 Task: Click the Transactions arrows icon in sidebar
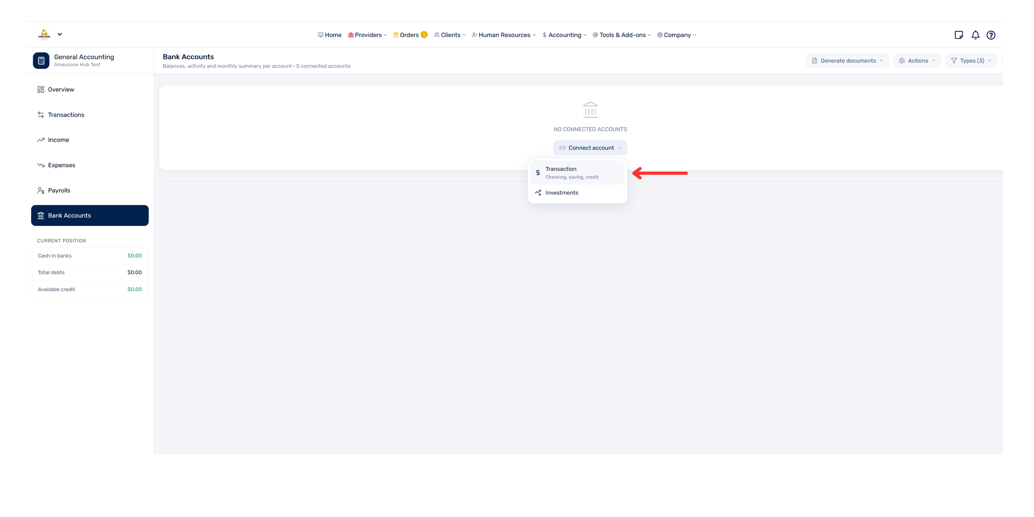(x=41, y=115)
